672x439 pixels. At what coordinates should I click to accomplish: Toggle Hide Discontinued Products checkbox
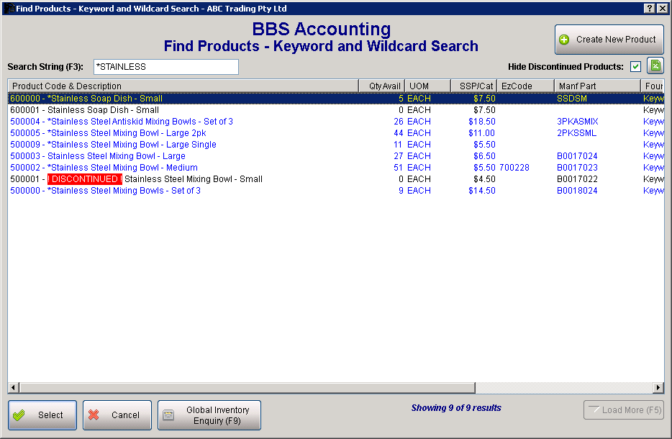tap(635, 67)
